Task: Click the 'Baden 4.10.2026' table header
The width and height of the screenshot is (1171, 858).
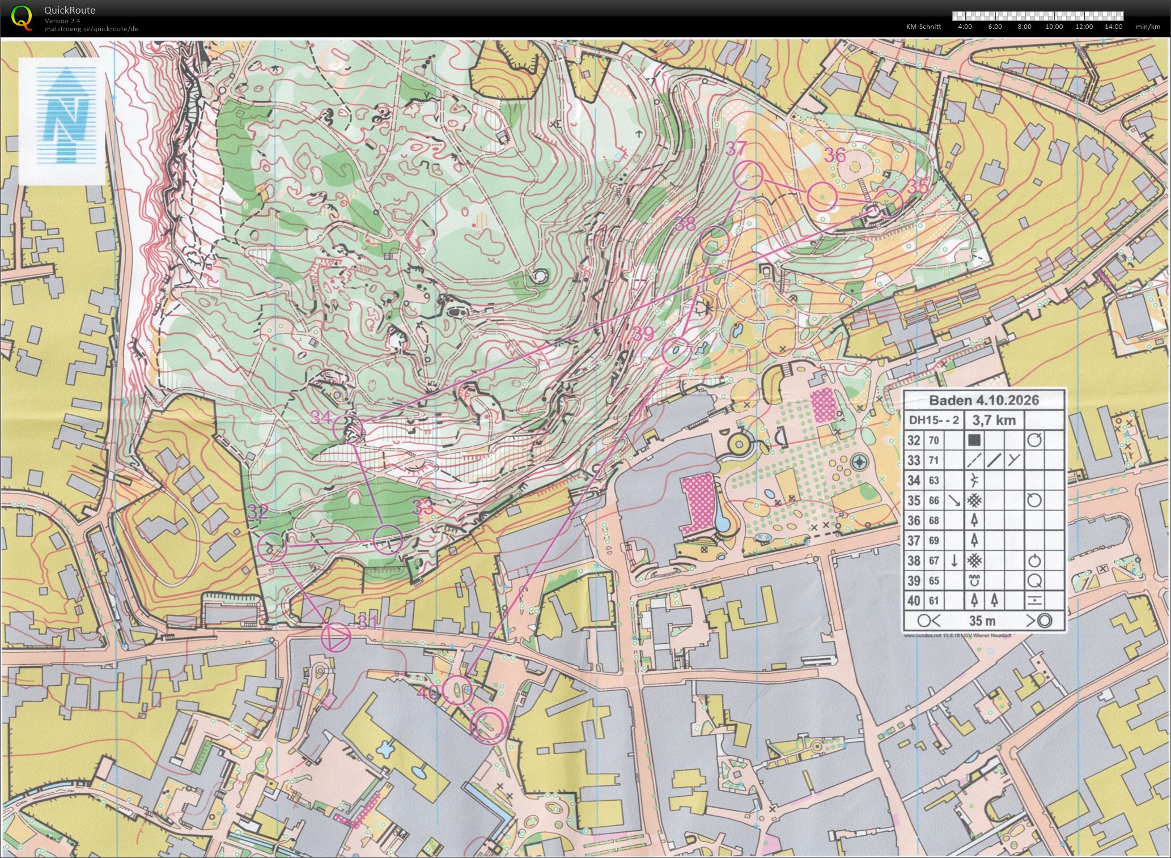Action: tap(984, 400)
